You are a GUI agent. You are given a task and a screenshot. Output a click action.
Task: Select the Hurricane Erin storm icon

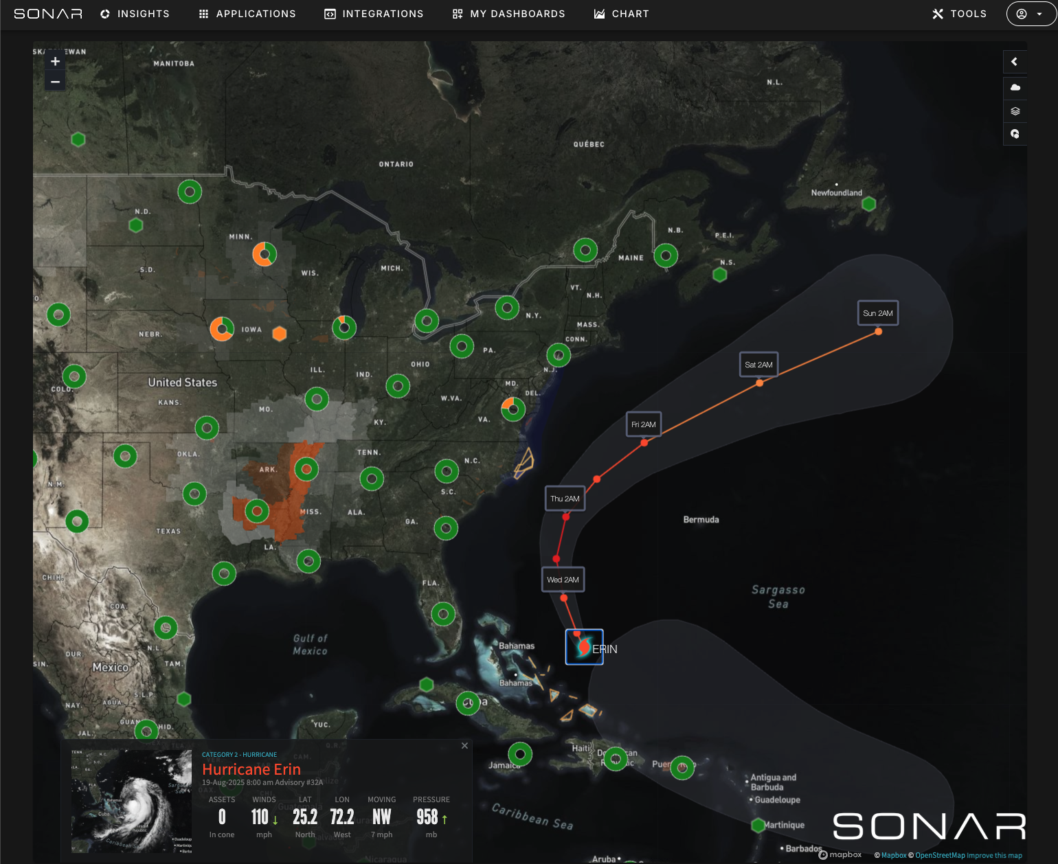point(584,647)
